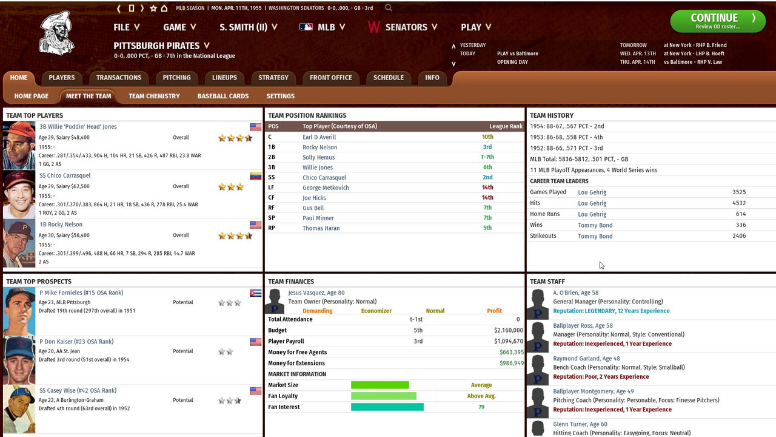Click the star bookmark icon
This screenshot has height=437, width=776.
pos(153,8)
